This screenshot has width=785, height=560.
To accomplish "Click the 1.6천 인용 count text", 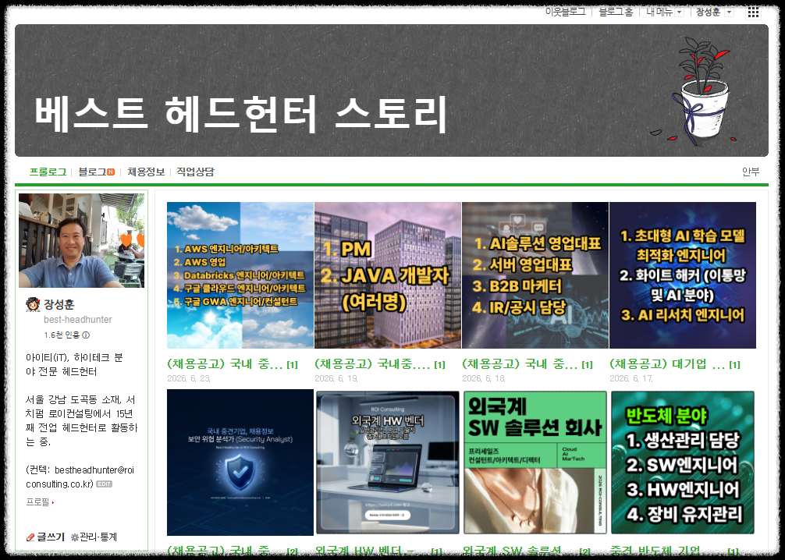I will coord(62,335).
